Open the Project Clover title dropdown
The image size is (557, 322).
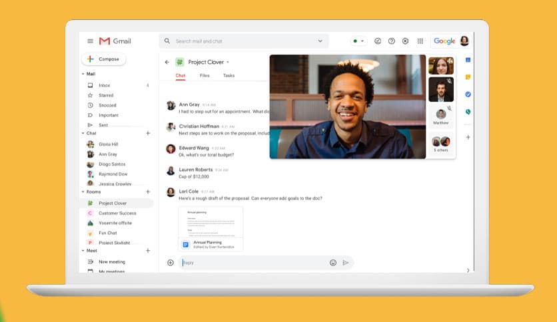click(228, 62)
